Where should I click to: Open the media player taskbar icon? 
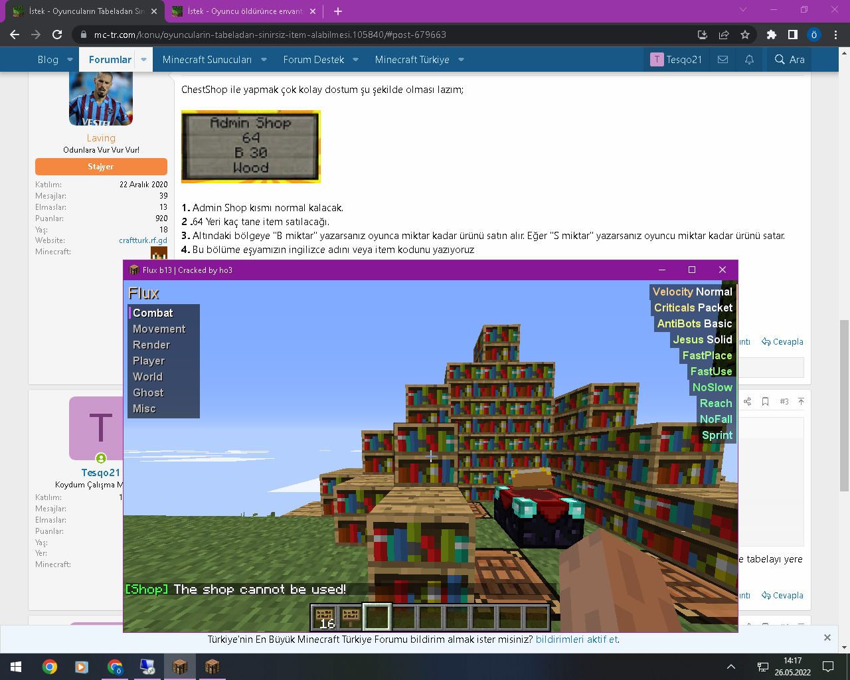(82, 667)
